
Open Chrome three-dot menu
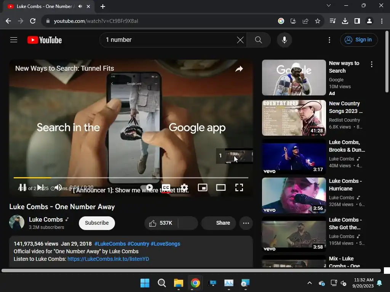[x=382, y=21]
